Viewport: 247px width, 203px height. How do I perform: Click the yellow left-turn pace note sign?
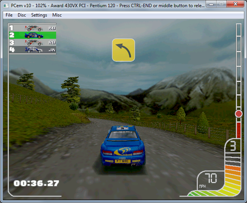[x=123, y=50]
